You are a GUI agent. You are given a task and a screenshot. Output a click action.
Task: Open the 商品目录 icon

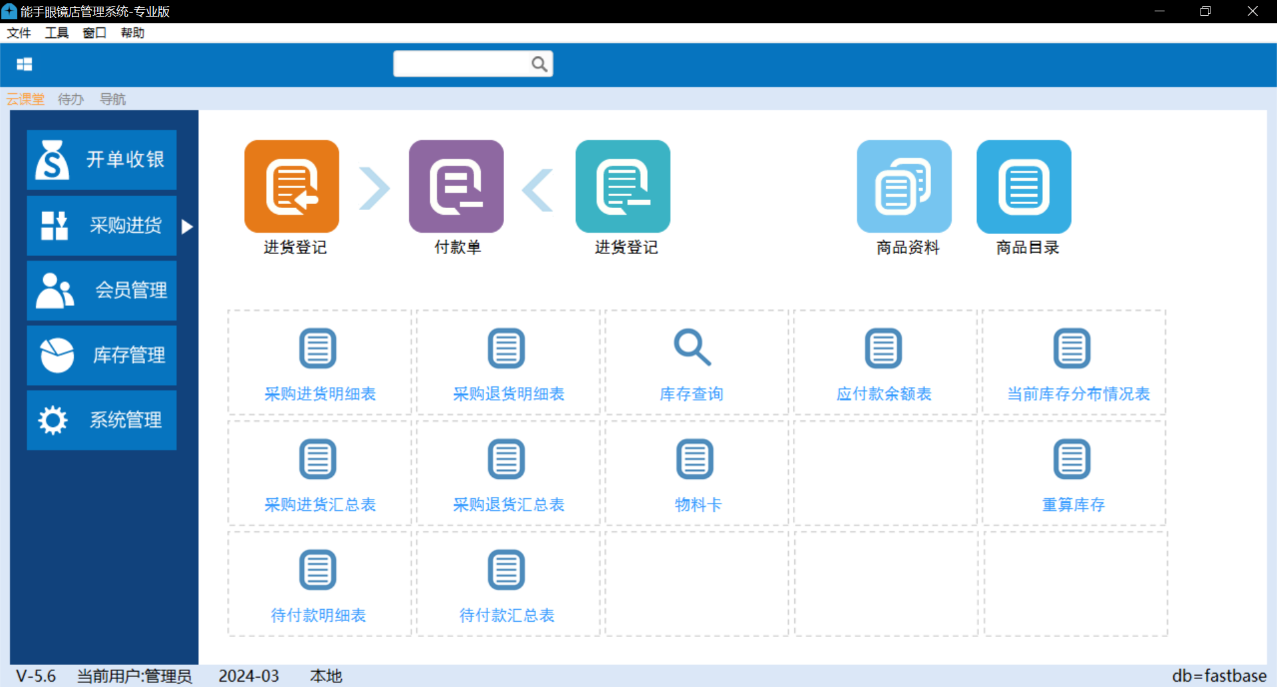click(x=1024, y=186)
